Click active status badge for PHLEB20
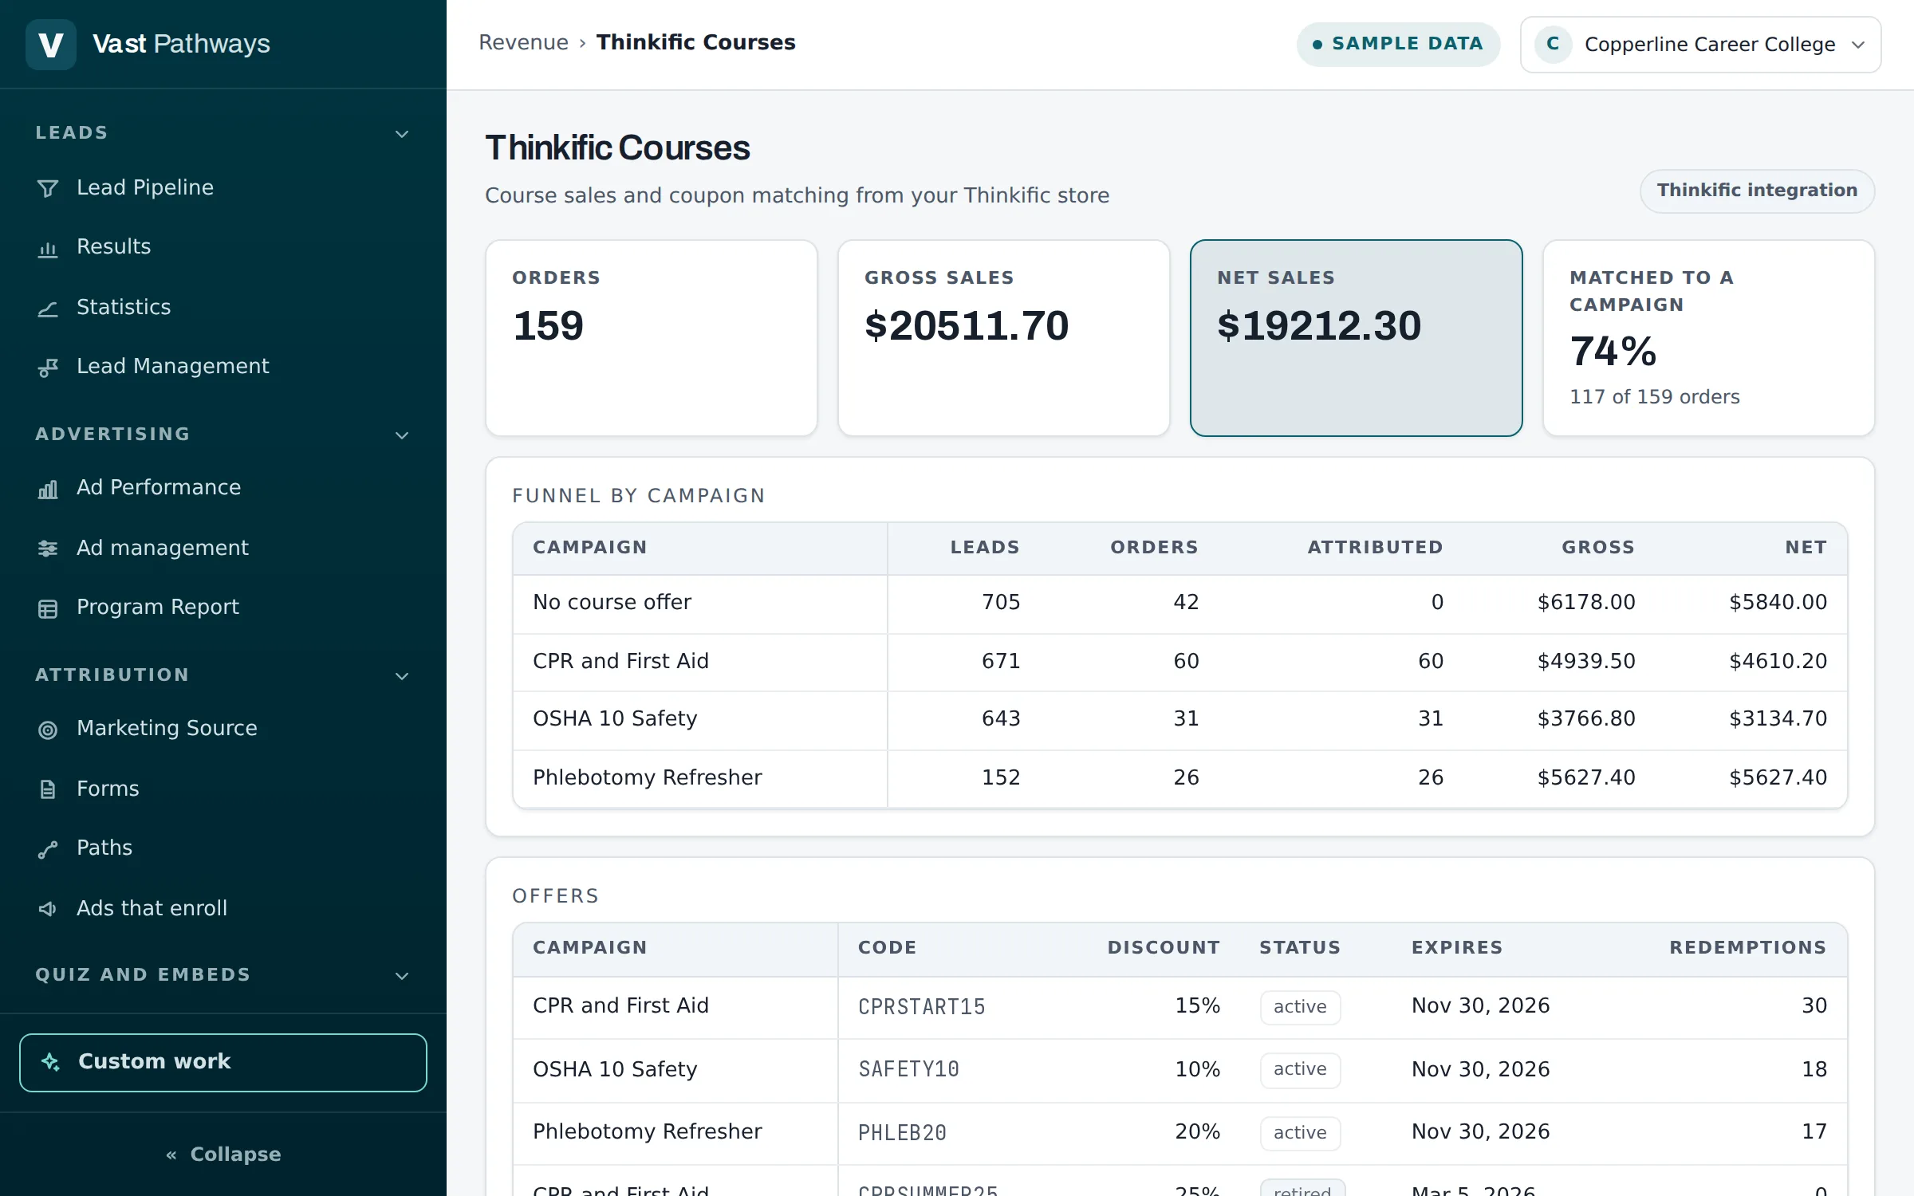Screen dimensions: 1914x1196 coord(1300,1132)
